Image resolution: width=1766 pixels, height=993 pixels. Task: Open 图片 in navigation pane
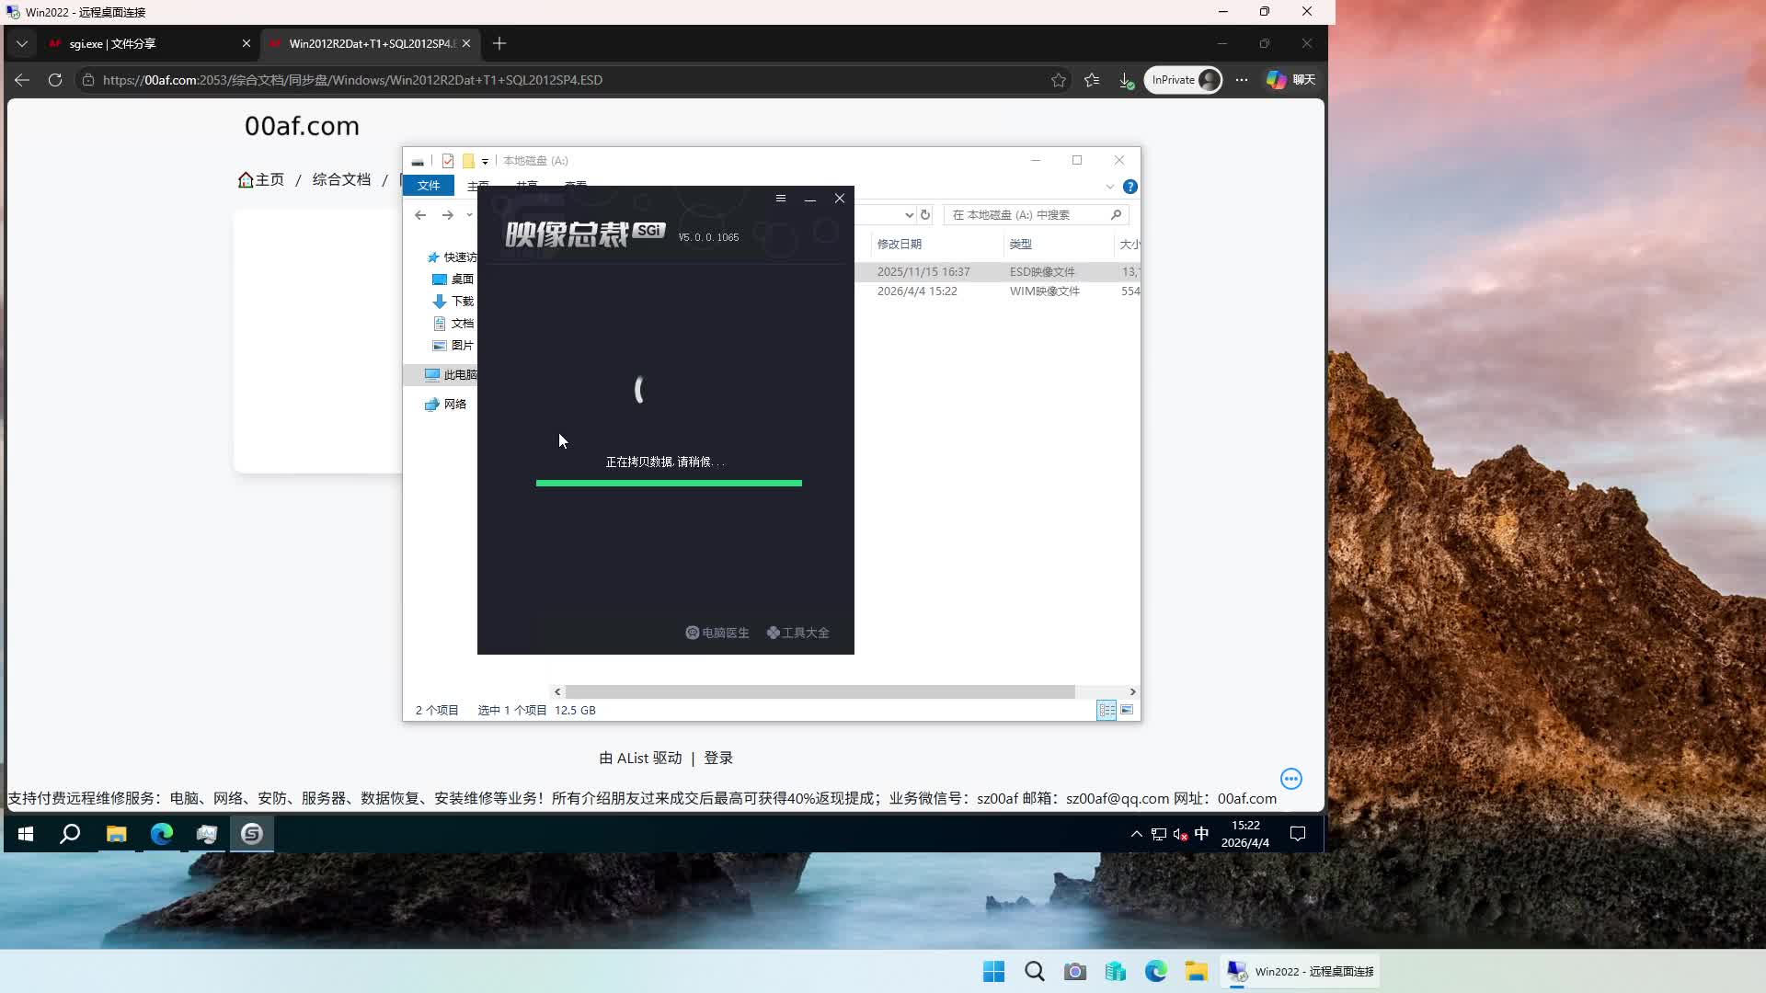click(x=453, y=346)
